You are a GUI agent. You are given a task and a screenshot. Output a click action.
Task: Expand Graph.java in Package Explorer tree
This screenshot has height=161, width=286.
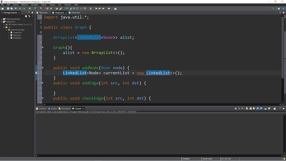(9, 33)
